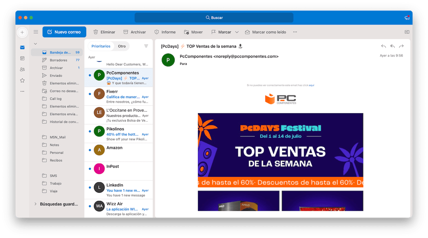Reply to the open email
The image size is (428, 238).
click(x=384, y=46)
